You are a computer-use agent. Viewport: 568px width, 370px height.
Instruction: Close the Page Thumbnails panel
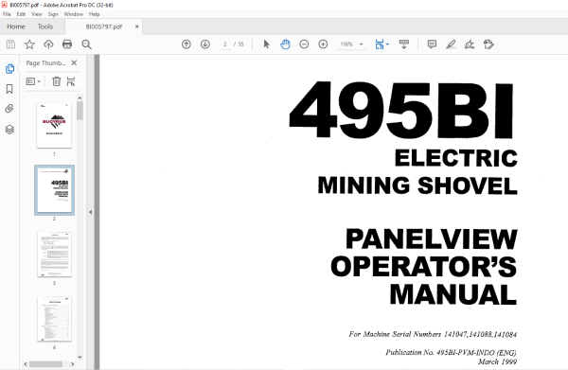74,62
